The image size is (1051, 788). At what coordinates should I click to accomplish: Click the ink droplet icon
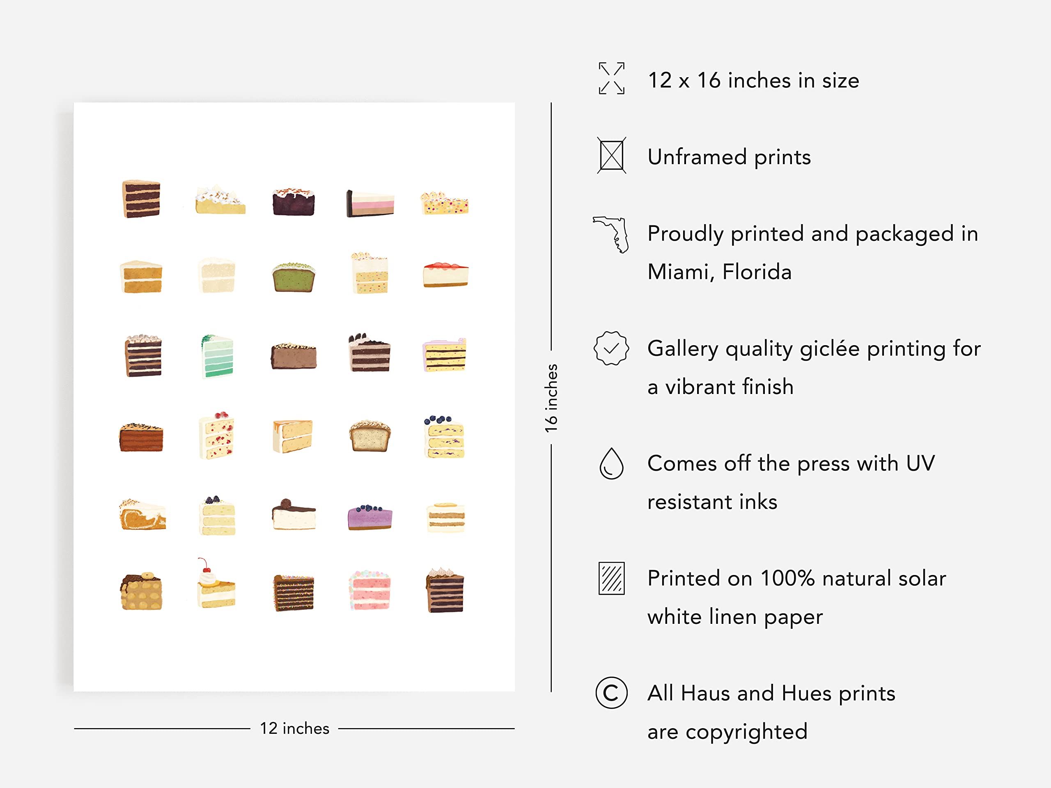click(x=611, y=464)
